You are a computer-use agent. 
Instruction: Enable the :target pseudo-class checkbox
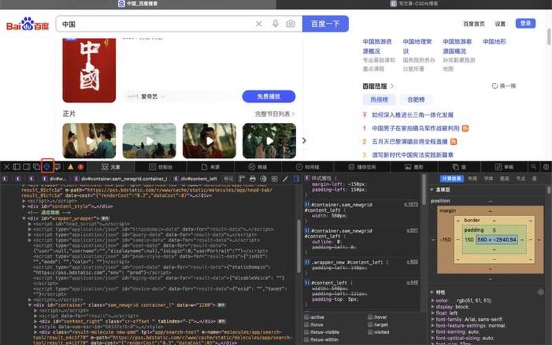click(370, 324)
